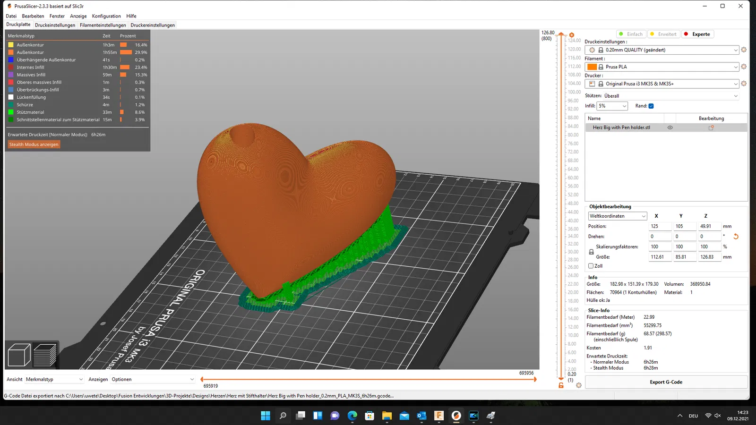Image resolution: width=756 pixels, height=425 pixels.
Task: Click the lock icon below vertical layer slider
Action: pyautogui.click(x=561, y=385)
